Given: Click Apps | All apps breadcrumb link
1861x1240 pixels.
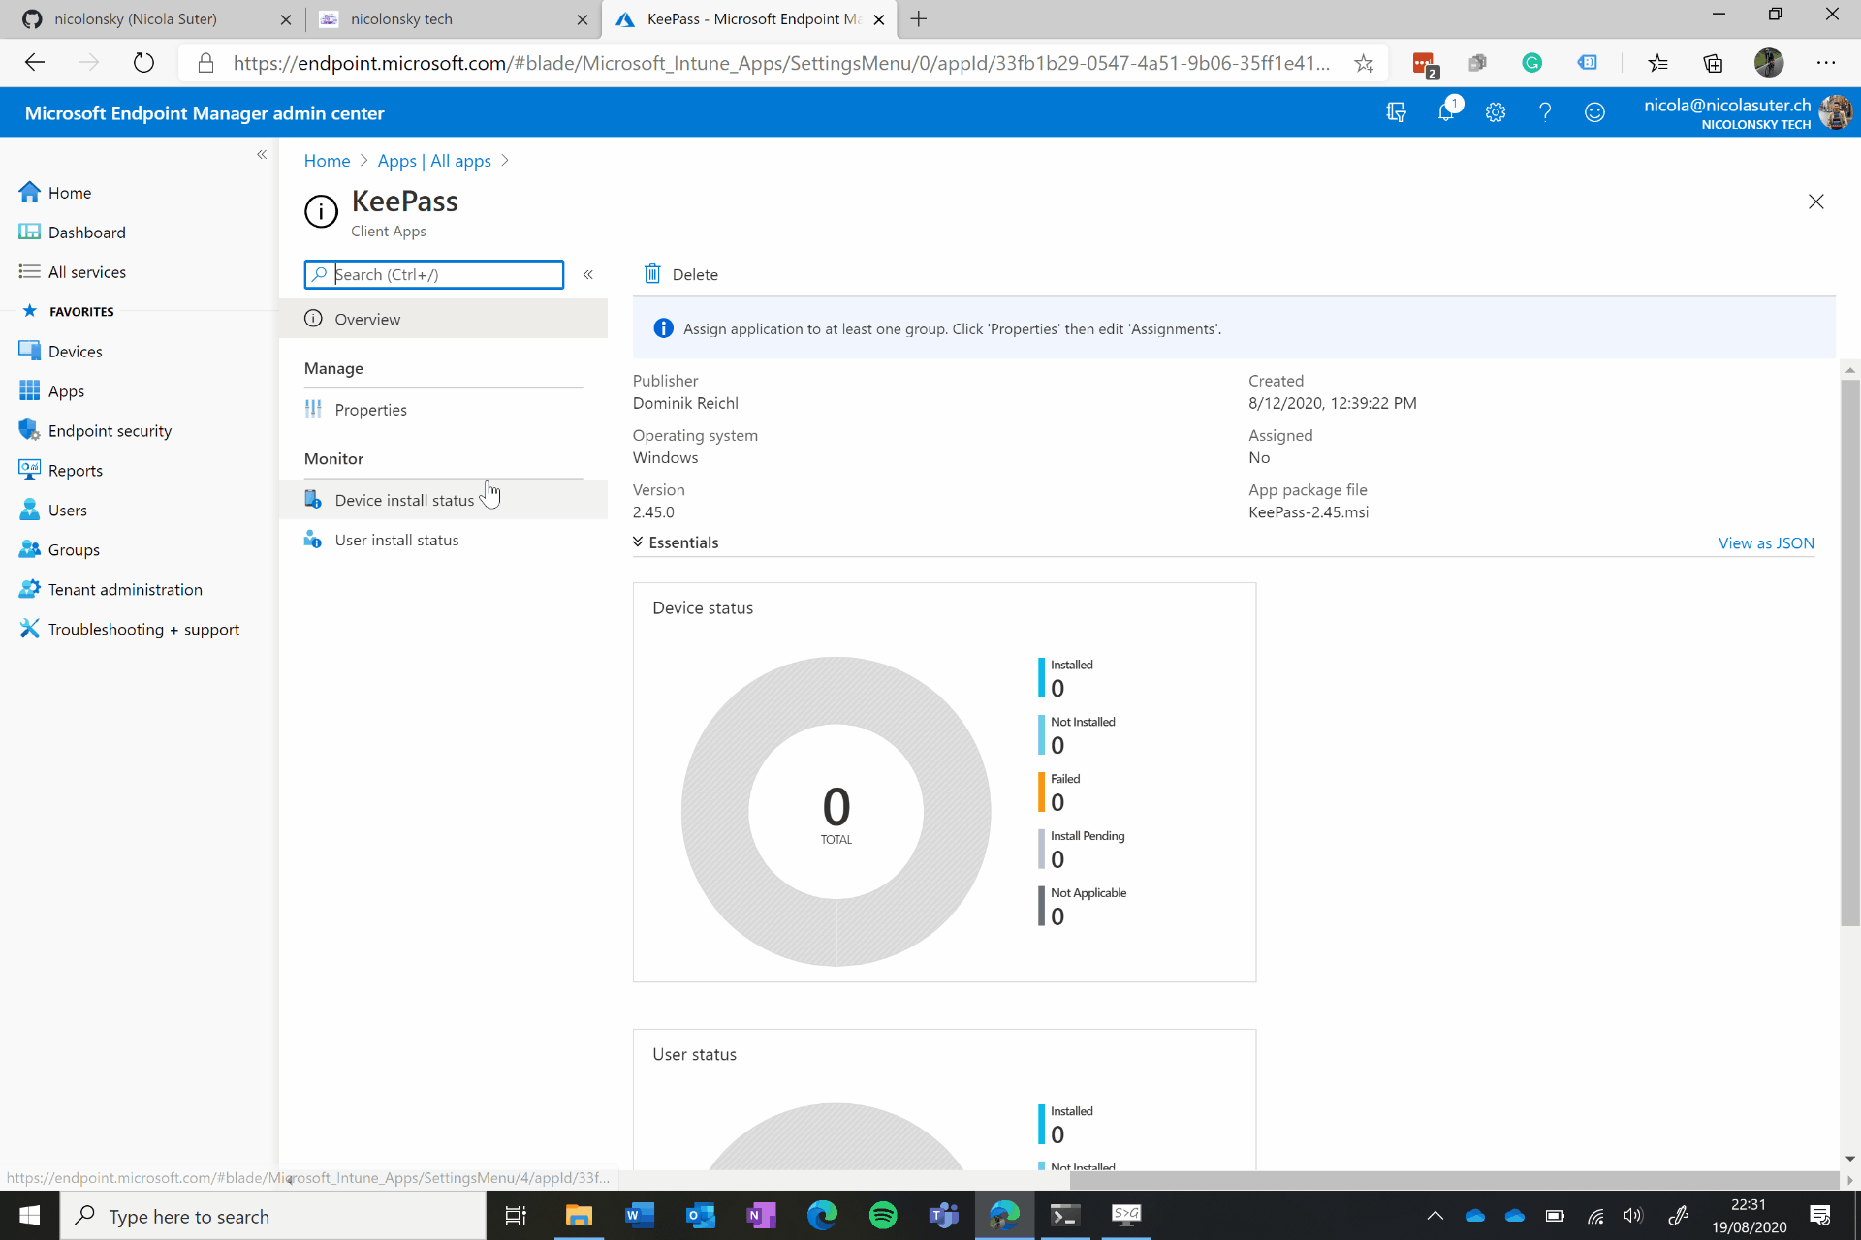Looking at the screenshot, I should pyautogui.click(x=434, y=161).
